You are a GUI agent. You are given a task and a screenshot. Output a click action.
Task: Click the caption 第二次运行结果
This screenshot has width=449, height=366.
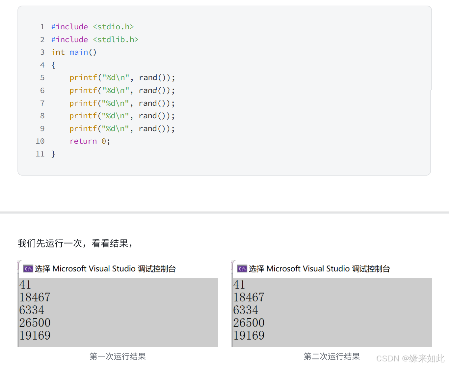pyautogui.click(x=332, y=356)
